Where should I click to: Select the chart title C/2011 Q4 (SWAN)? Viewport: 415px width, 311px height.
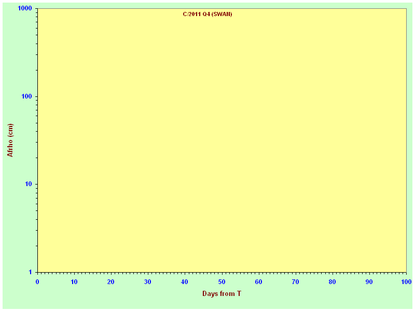coord(208,15)
